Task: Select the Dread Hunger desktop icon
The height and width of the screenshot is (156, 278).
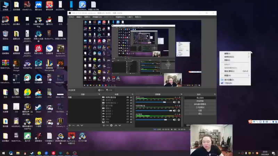Action: (x=16, y=66)
